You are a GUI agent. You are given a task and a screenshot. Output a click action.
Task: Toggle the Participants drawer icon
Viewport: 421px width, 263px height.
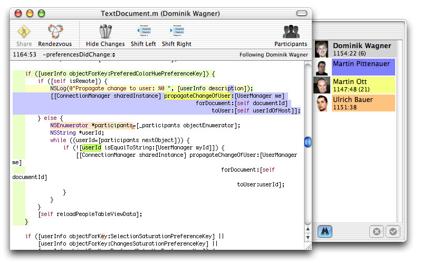click(x=291, y=32)
